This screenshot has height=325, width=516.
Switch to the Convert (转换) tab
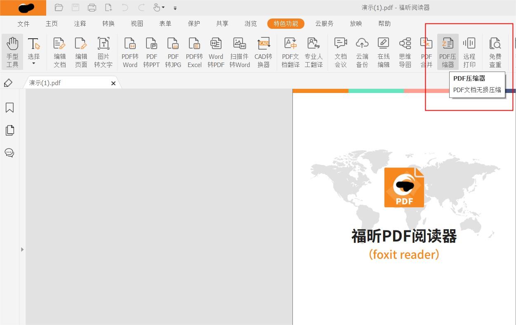click(108, 23)
